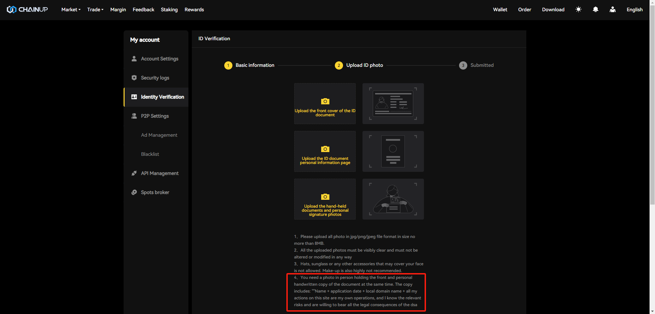Image resolution: width=655 pixels, height=314 pixels.
Task: Open Spots broker in sidebar
Action: coord(155,192)
